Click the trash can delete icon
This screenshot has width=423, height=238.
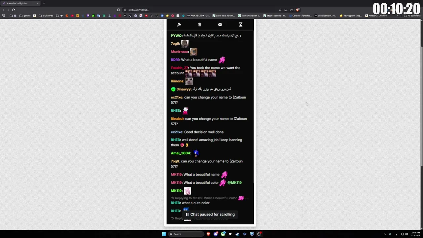(199, 24)
